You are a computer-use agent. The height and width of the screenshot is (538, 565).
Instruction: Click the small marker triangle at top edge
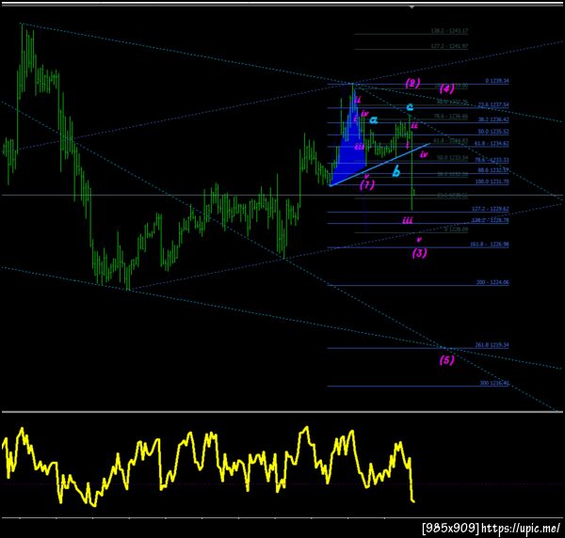[412, 7]
